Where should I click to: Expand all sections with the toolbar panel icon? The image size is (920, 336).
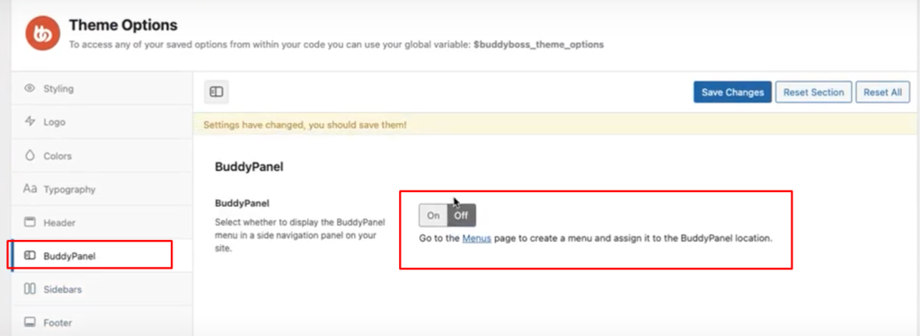click(x=217, y=92)
